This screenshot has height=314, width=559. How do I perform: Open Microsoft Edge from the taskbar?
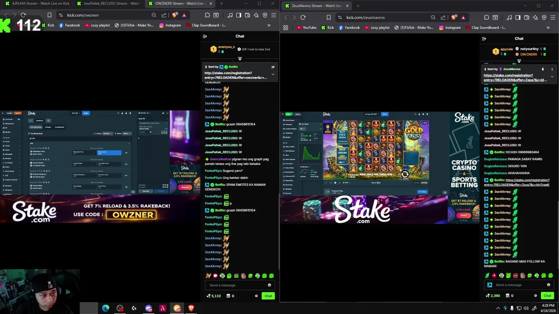tap(106, 308)
